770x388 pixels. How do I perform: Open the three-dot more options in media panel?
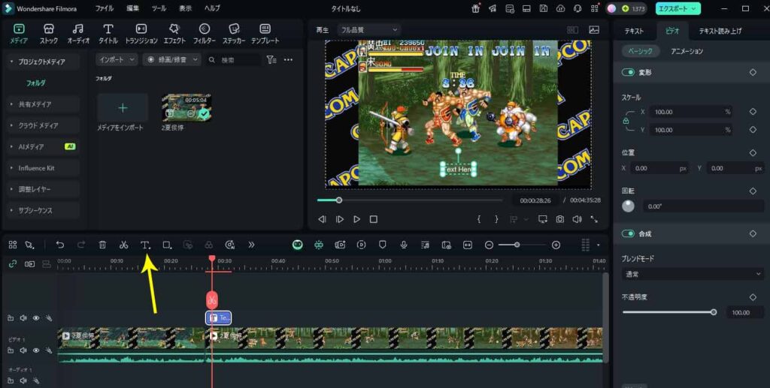(288, 60)
